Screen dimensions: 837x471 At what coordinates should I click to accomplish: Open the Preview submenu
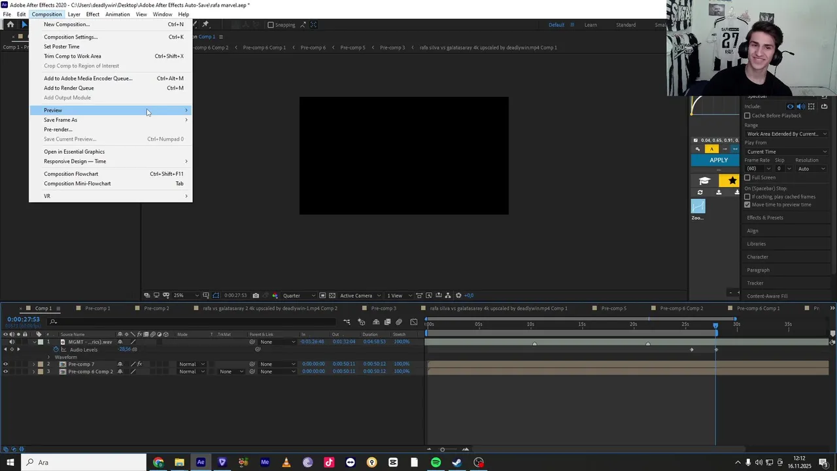111,110
